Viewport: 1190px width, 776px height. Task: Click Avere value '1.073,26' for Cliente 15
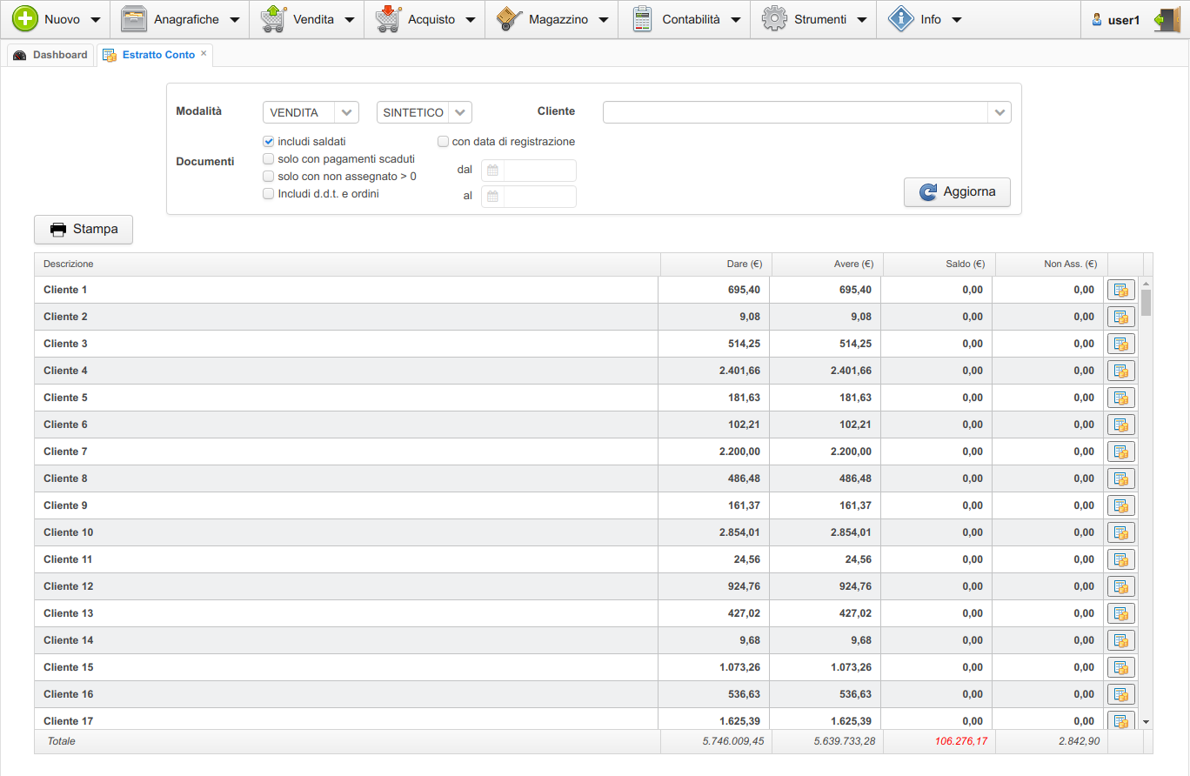click(x=851, y=667)
